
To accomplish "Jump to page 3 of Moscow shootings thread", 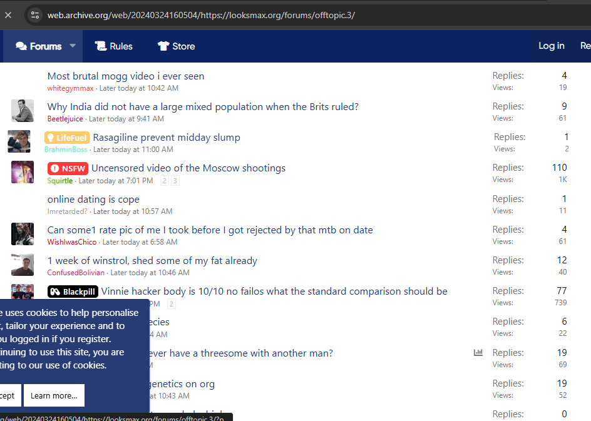I will [x=175, y=181].
